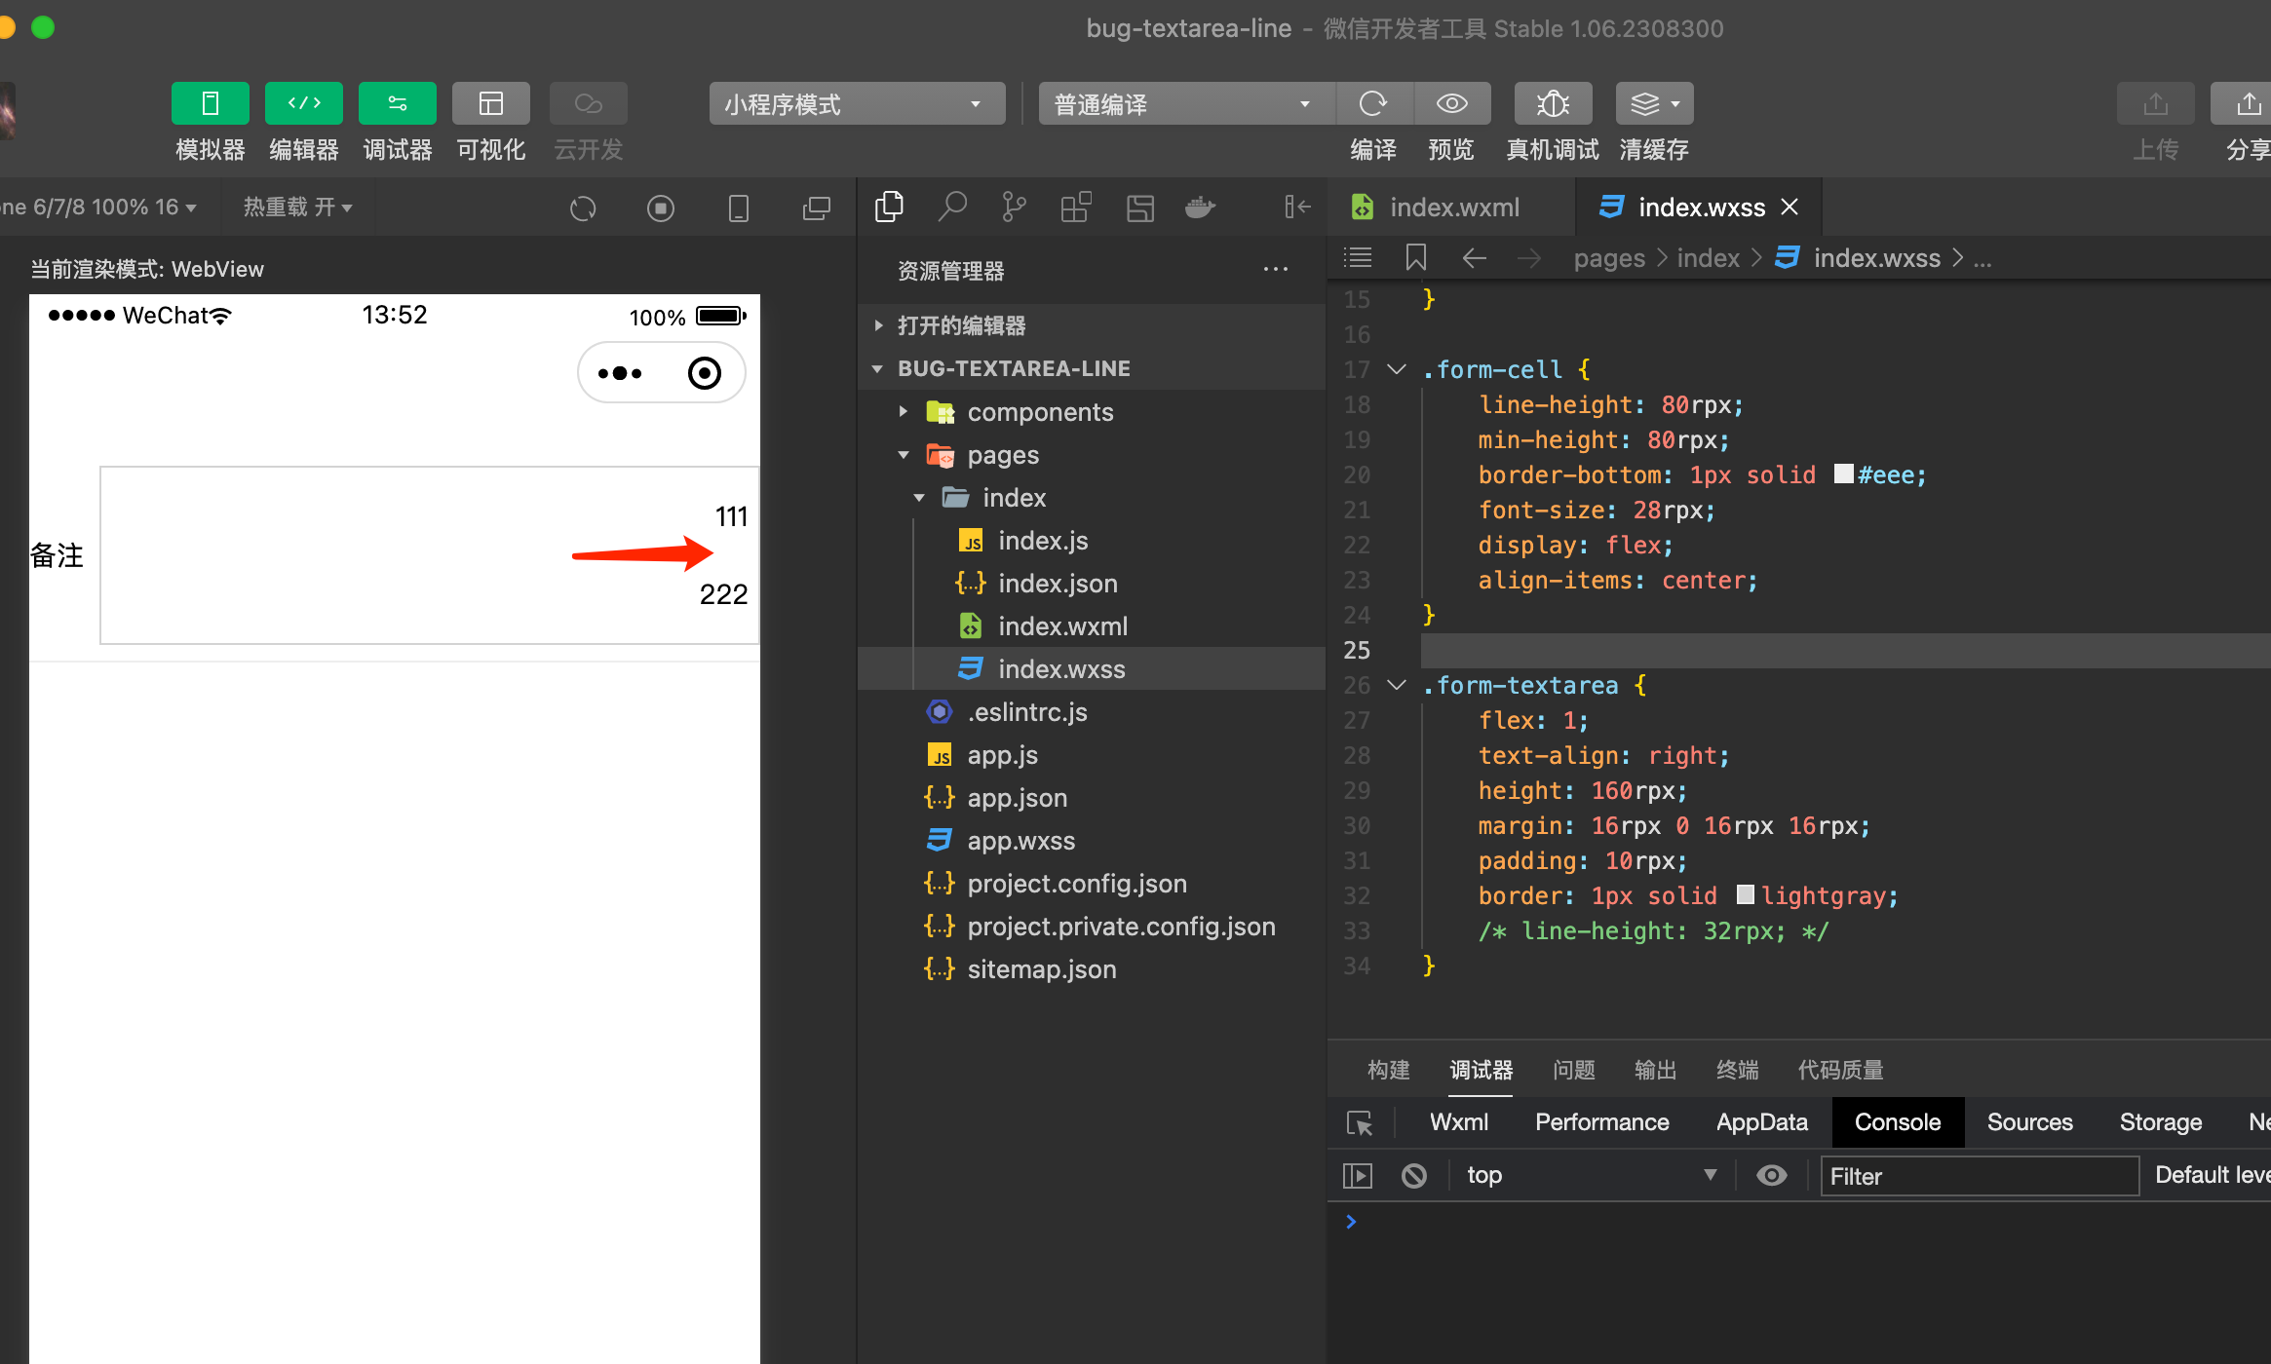
Task: Open index.js in file tree
Action: [x=1092, y=541]
